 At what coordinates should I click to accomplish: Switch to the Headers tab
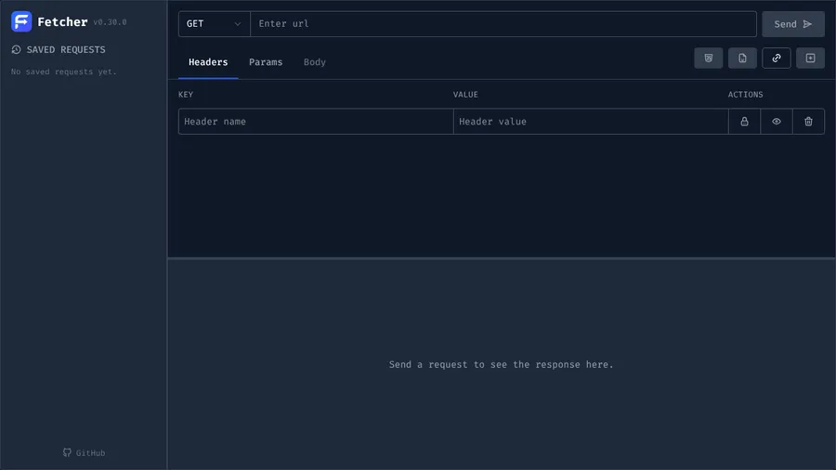pyautogui.click(x=208, y=62)
